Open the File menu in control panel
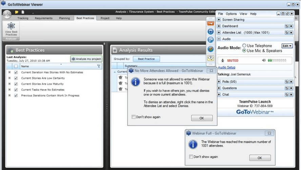This screenshot has width=301, height=170. tap(221, 14)
